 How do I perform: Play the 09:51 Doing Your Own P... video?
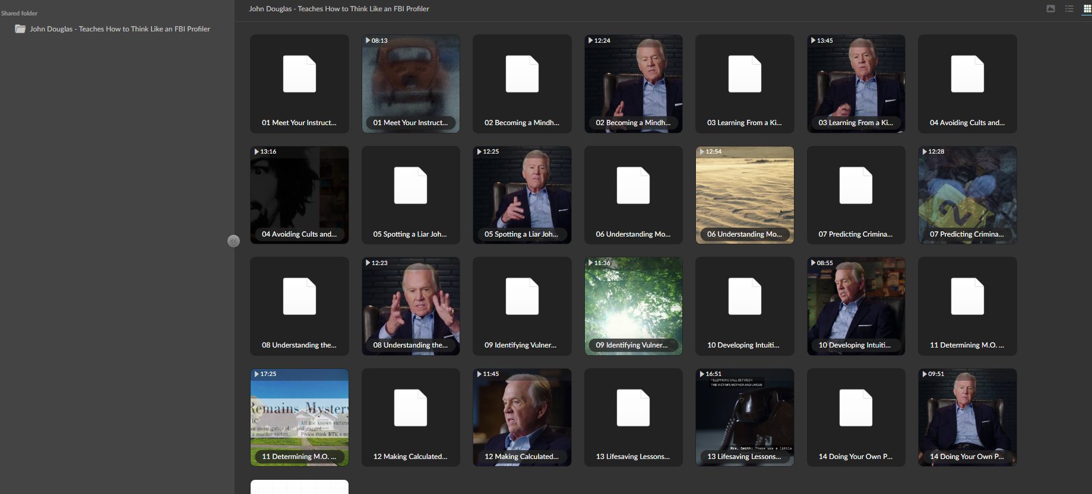click(x=967, y=417)
